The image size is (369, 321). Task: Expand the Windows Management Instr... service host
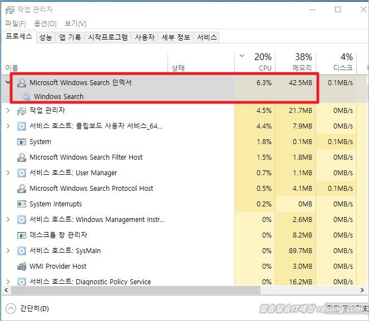click(x=8, y=220)
